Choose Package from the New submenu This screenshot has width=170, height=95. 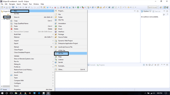pyautogui.click(x=71, y=34)
